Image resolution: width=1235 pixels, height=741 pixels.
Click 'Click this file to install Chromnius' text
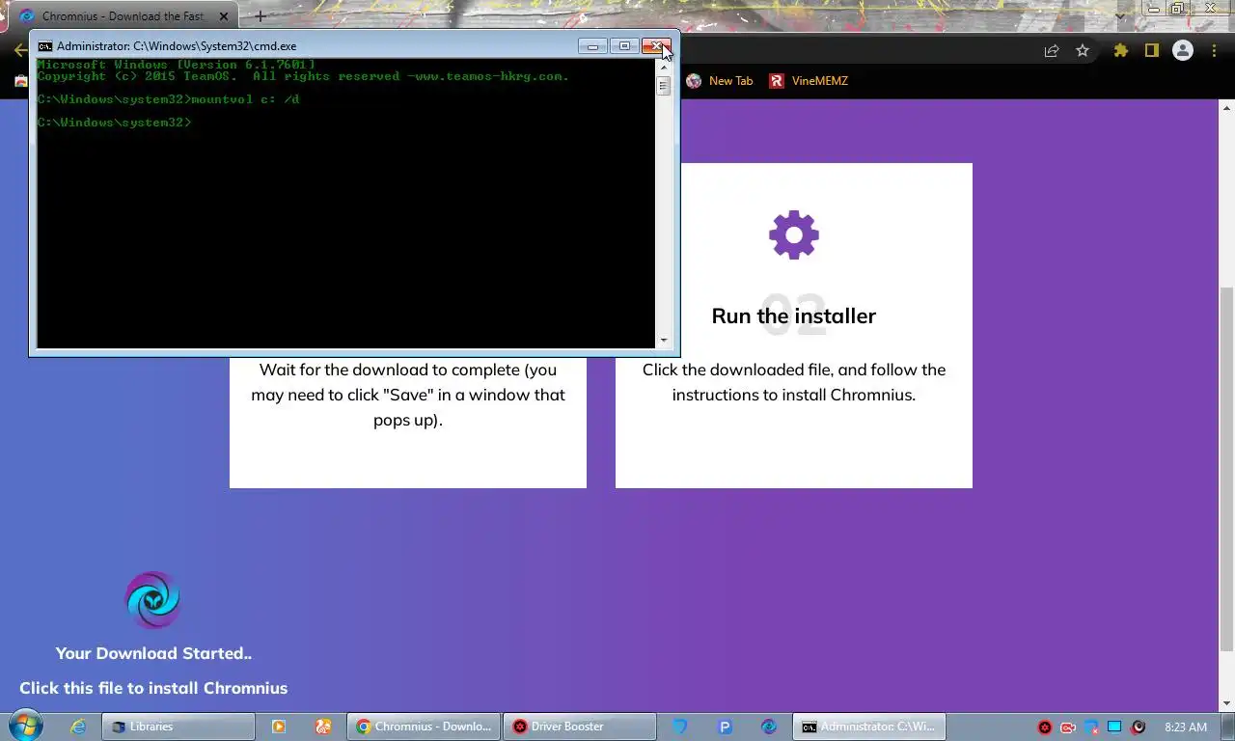(153, 688)
